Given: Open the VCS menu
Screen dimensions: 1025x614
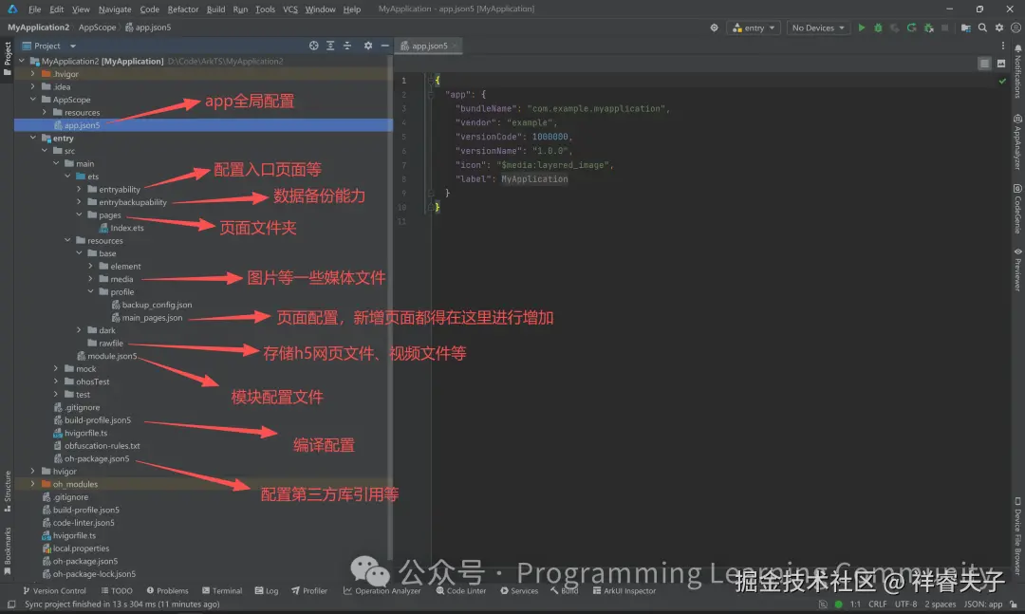Looking at the screenshot, I should click(287, 9).
